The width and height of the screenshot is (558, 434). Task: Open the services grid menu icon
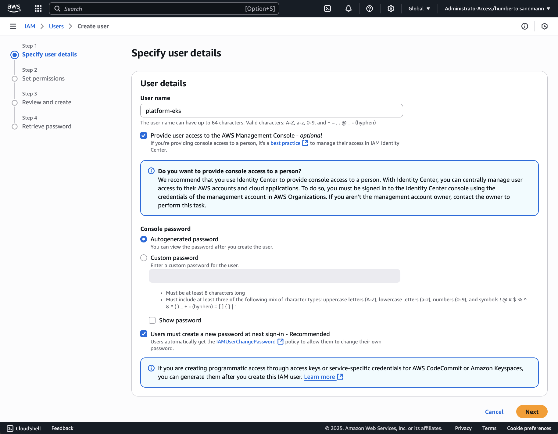click(38, 9)
